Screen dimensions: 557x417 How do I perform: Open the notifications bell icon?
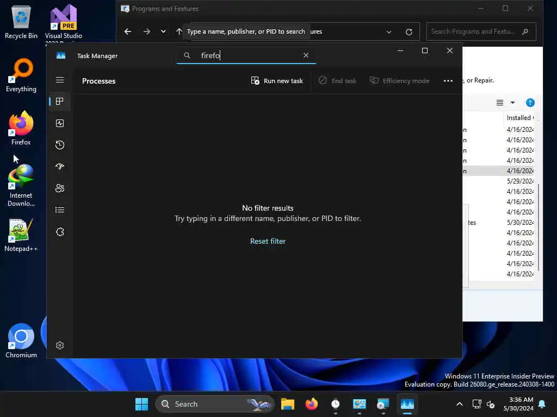[542, 404]
